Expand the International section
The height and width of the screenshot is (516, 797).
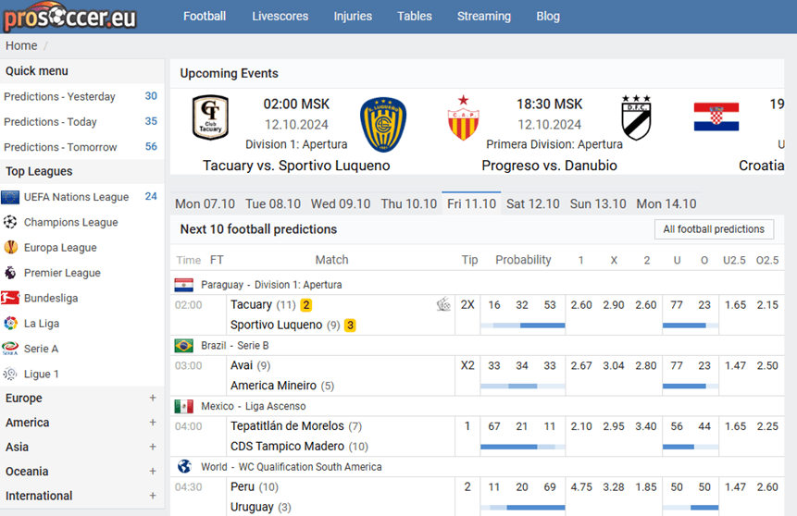153,495
